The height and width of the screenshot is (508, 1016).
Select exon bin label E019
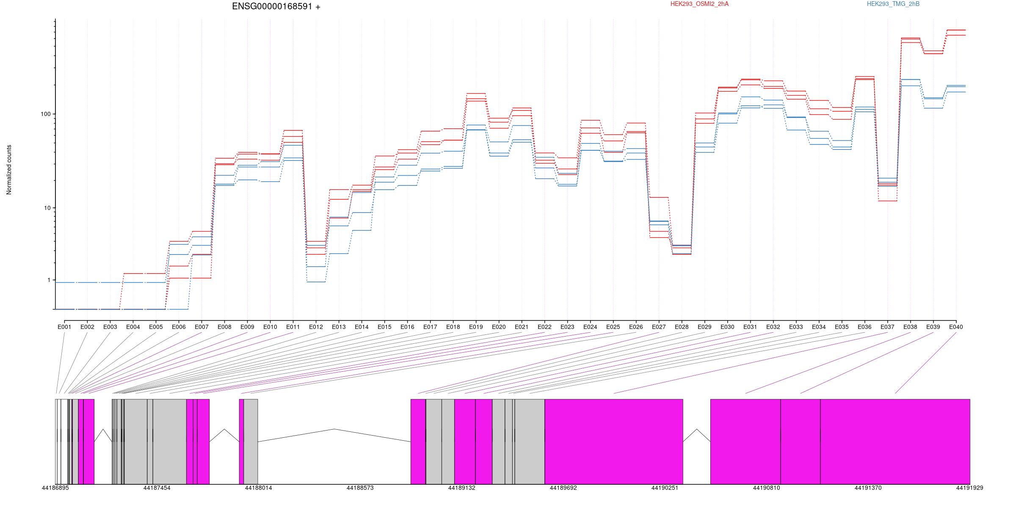tap(476, 327)
